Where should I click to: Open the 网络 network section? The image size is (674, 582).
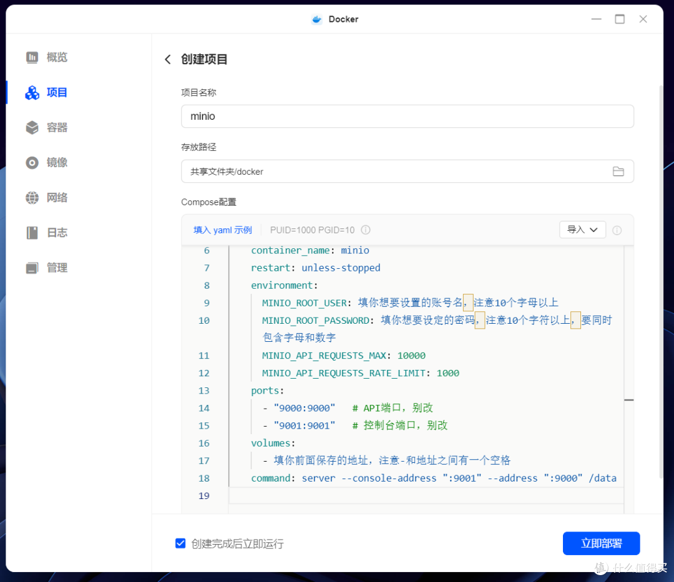46,198
